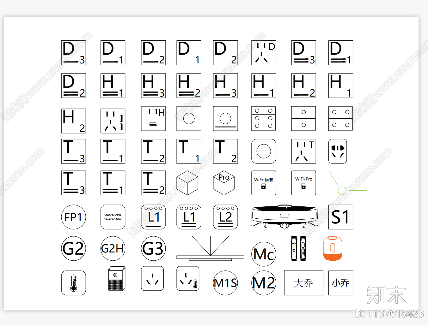
Task: Click the 大乔 rectangle label
Action: (303, 283)
